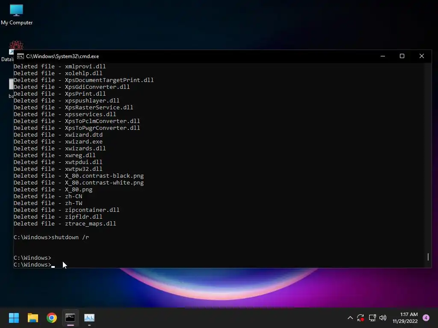Viewport: 438px width, 328px height.
Task: Minimize the cmd.exe window
Action: (383, 56)
